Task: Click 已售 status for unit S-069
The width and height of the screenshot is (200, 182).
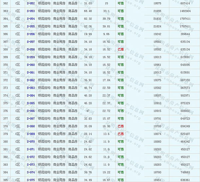Action: (121, 134)
